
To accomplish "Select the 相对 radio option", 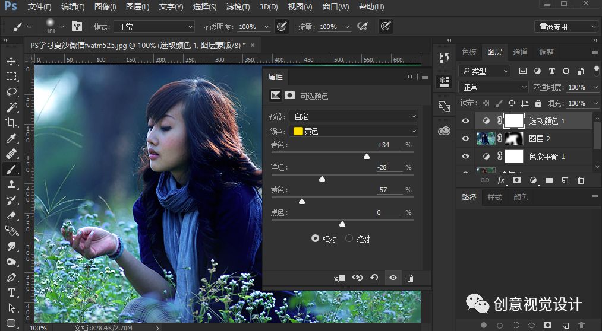I will pos(315,238).
